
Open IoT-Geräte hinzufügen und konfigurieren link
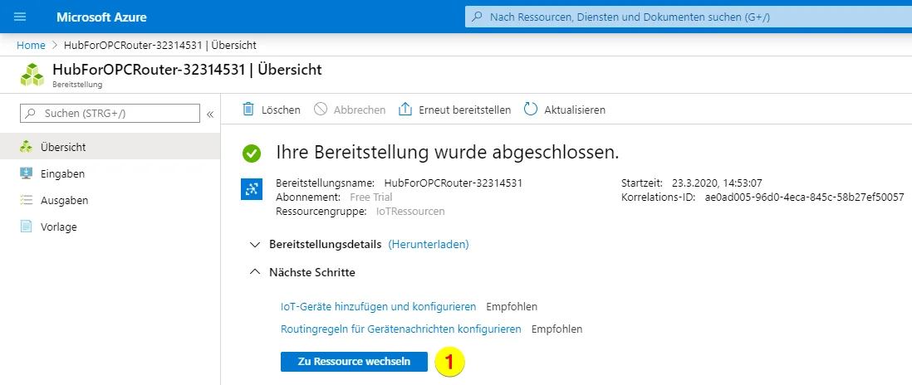(x=379, y=306)
